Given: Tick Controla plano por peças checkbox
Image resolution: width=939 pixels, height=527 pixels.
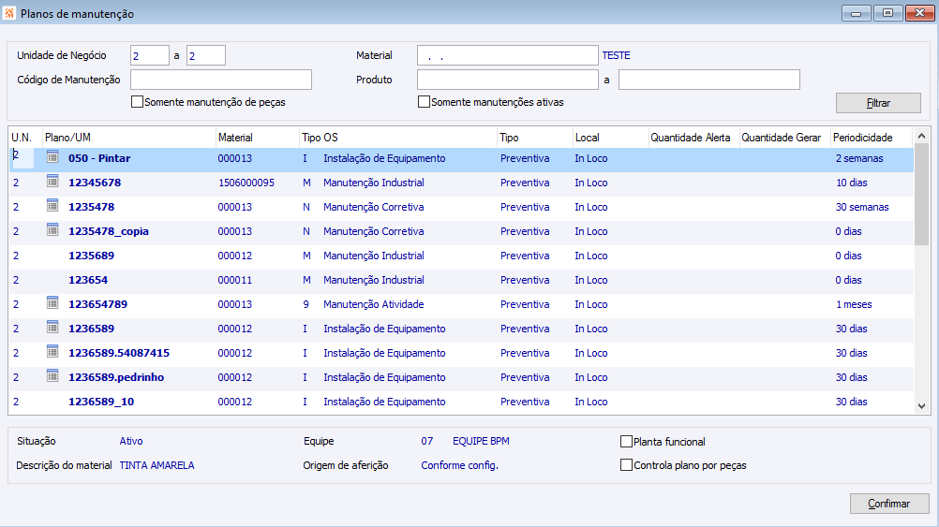Looking at the screenshot, I should 626,465.
